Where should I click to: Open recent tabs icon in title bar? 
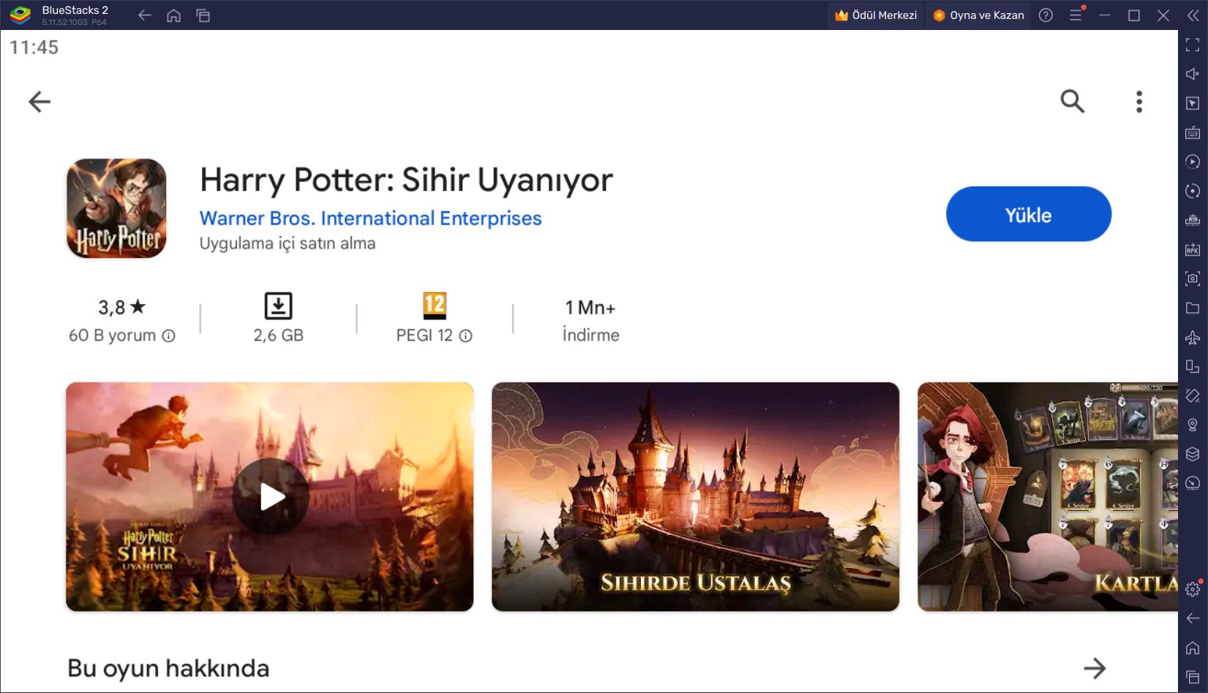pyautogui.click(x=203, y=15)
